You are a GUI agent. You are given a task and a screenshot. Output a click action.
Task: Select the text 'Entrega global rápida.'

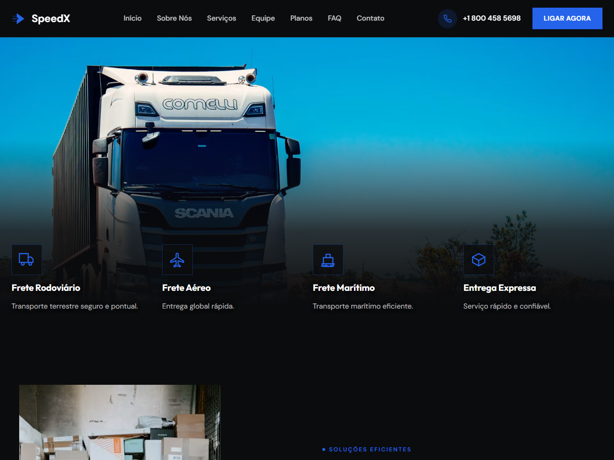pos(198,306)
